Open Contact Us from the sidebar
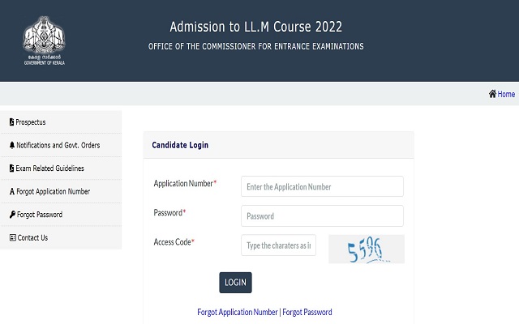Viewport: 519px width, 324px height. coord(32,238)
